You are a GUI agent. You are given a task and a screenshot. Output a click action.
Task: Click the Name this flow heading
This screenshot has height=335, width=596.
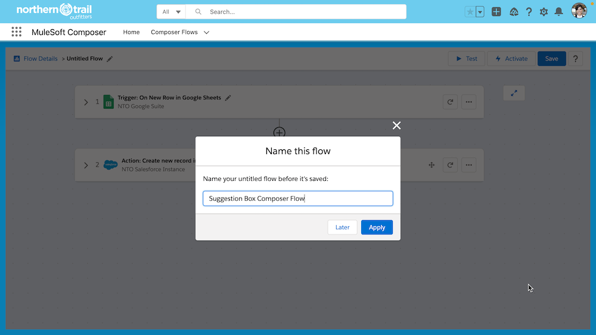[x=298, y=151]
